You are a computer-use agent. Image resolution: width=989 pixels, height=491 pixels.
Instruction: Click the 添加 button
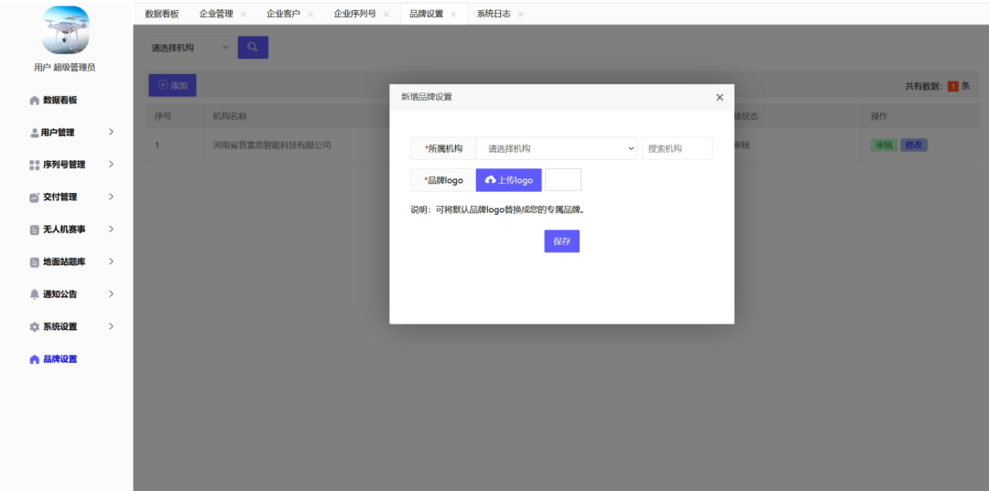pyautogui.click(x=172, y=85)
